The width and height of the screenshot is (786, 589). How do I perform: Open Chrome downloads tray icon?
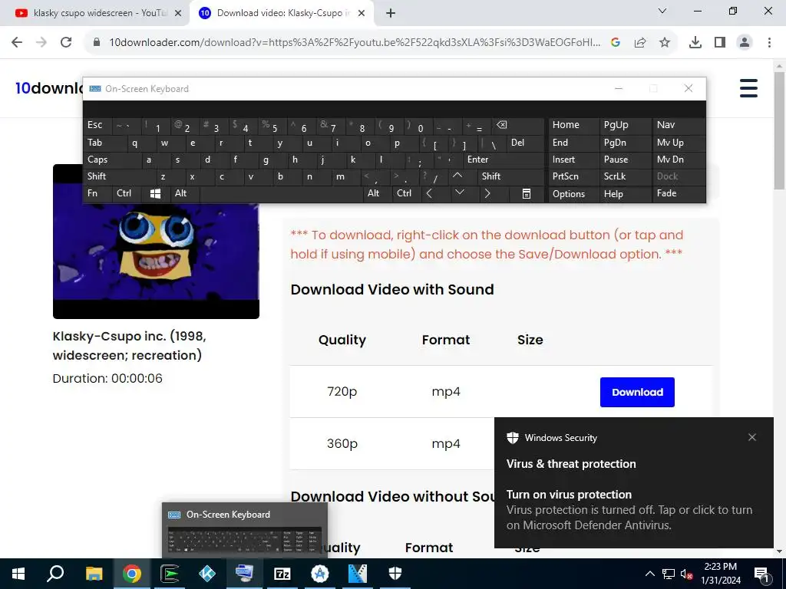(695, 43)
